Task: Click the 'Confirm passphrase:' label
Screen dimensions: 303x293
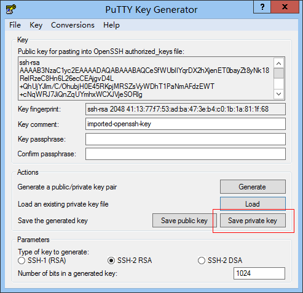Action: [47, 154]
